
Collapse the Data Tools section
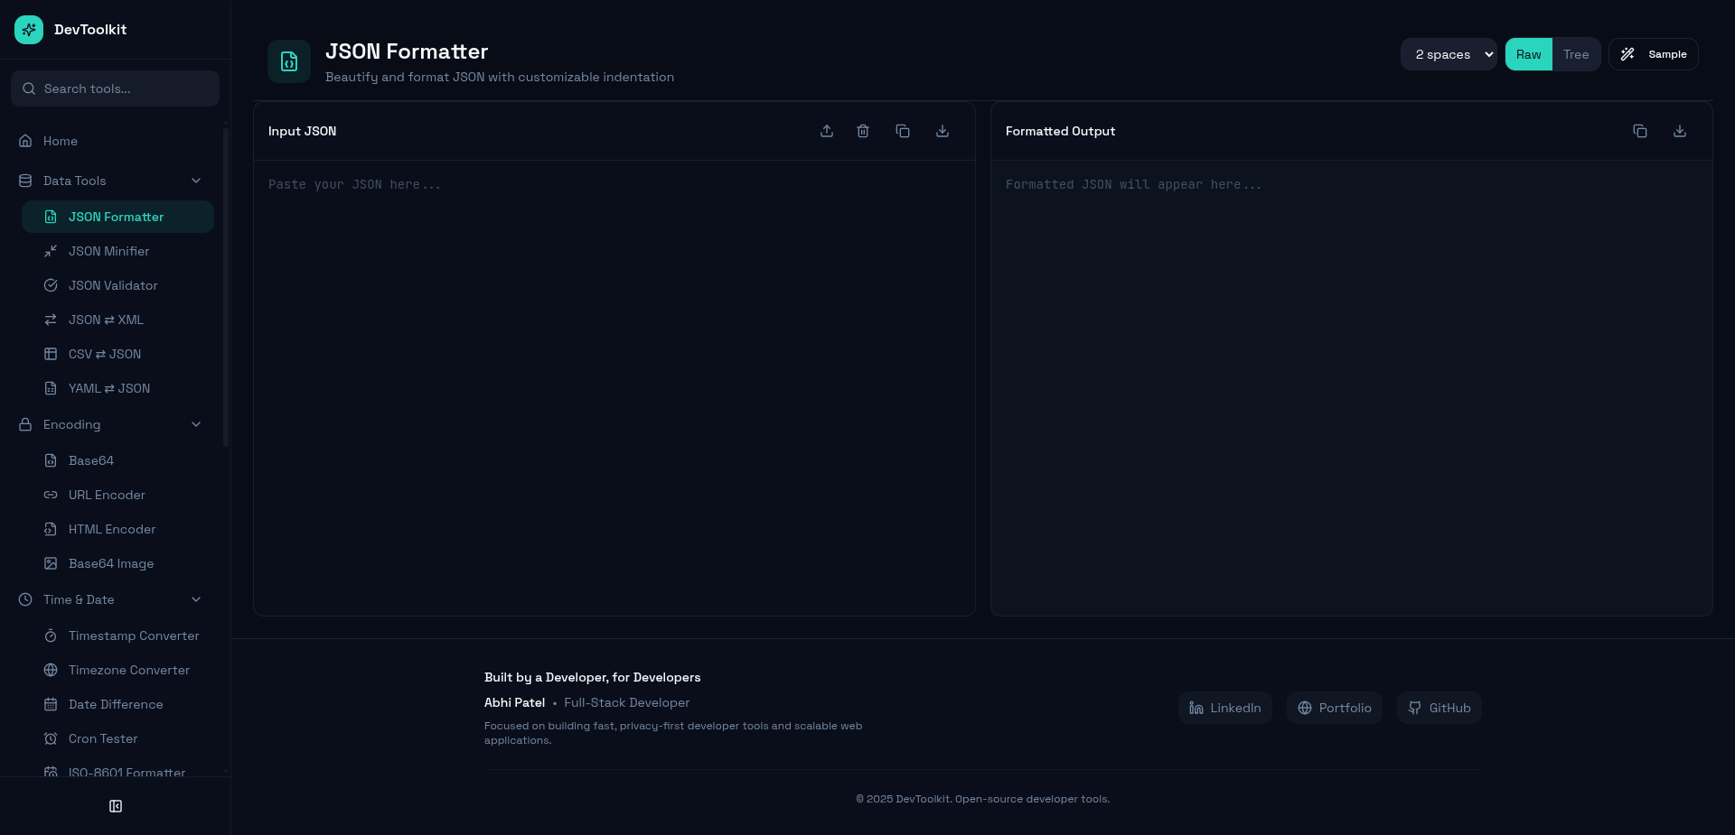coord(196,181)
